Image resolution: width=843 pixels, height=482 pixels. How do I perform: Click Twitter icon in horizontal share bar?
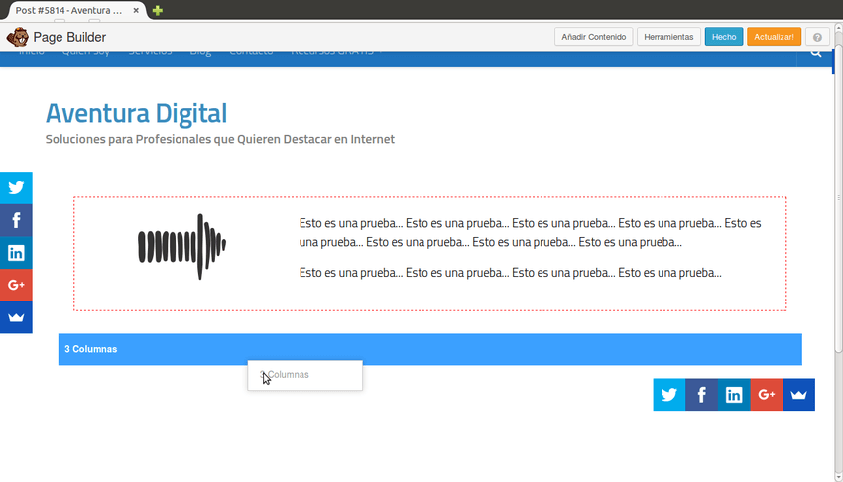[x=669, y=395]
